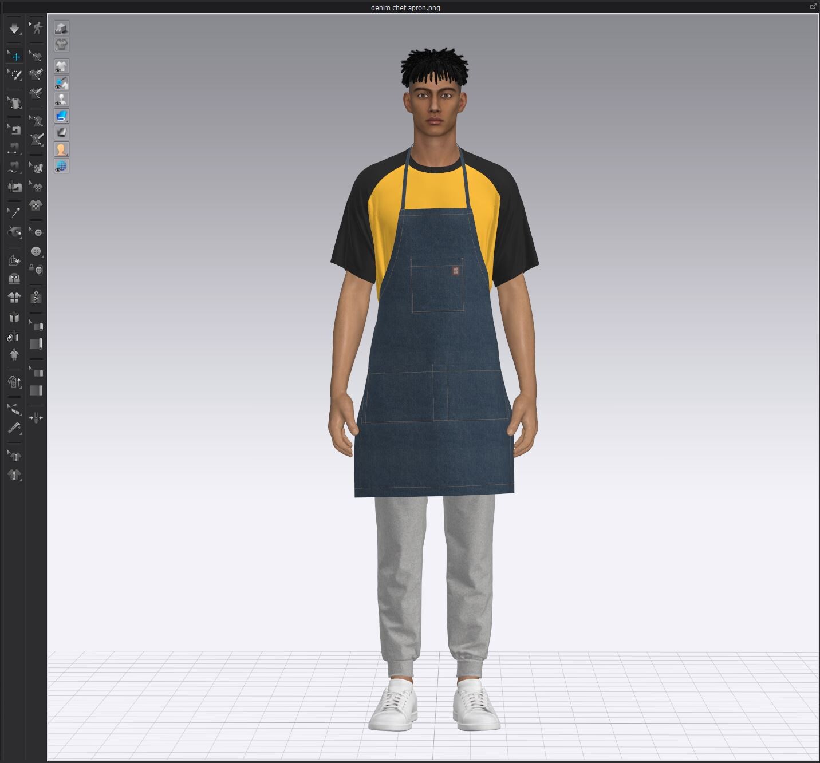Toggle avatar visibility eye icon
This screenshot has width=820, height=763.
(x=61, y=100)
